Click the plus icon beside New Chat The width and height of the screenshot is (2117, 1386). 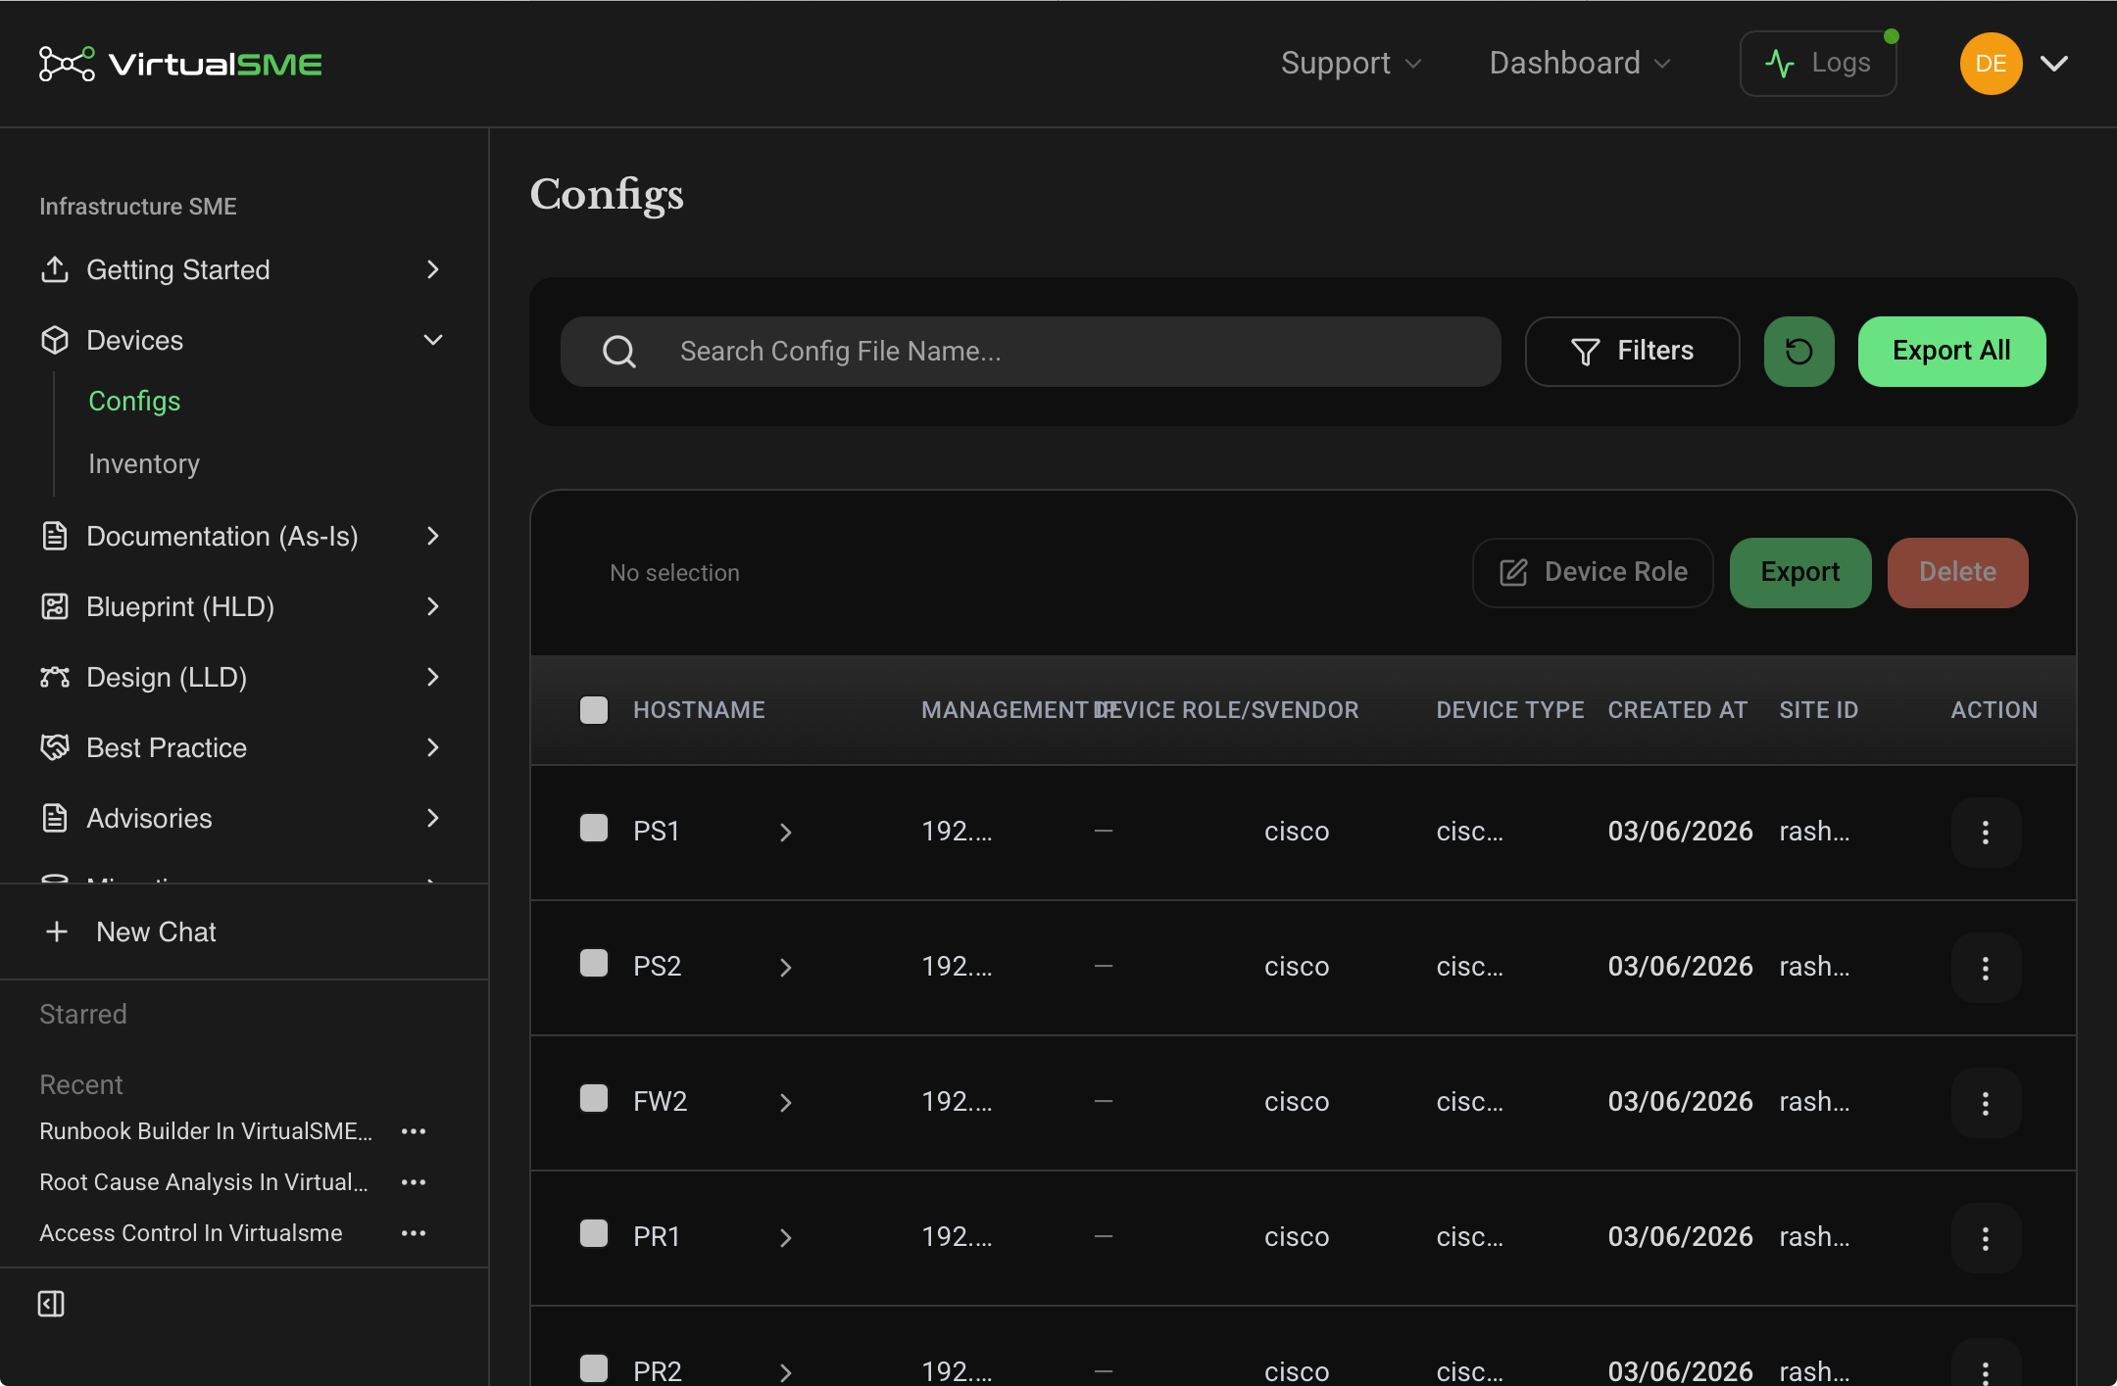click(x=57, y=932)
